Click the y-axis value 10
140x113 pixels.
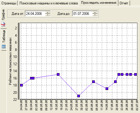(15, 57)
